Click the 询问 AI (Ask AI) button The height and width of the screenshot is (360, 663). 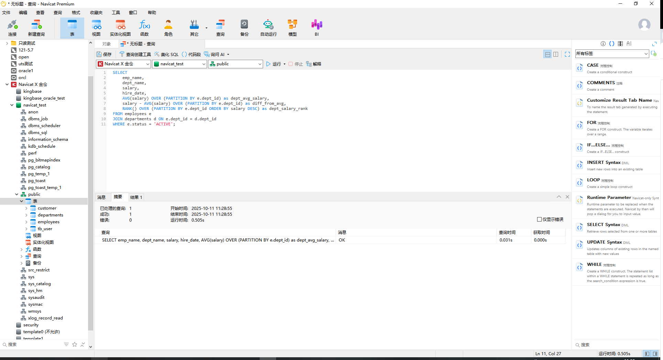click(x=214, y=54)
